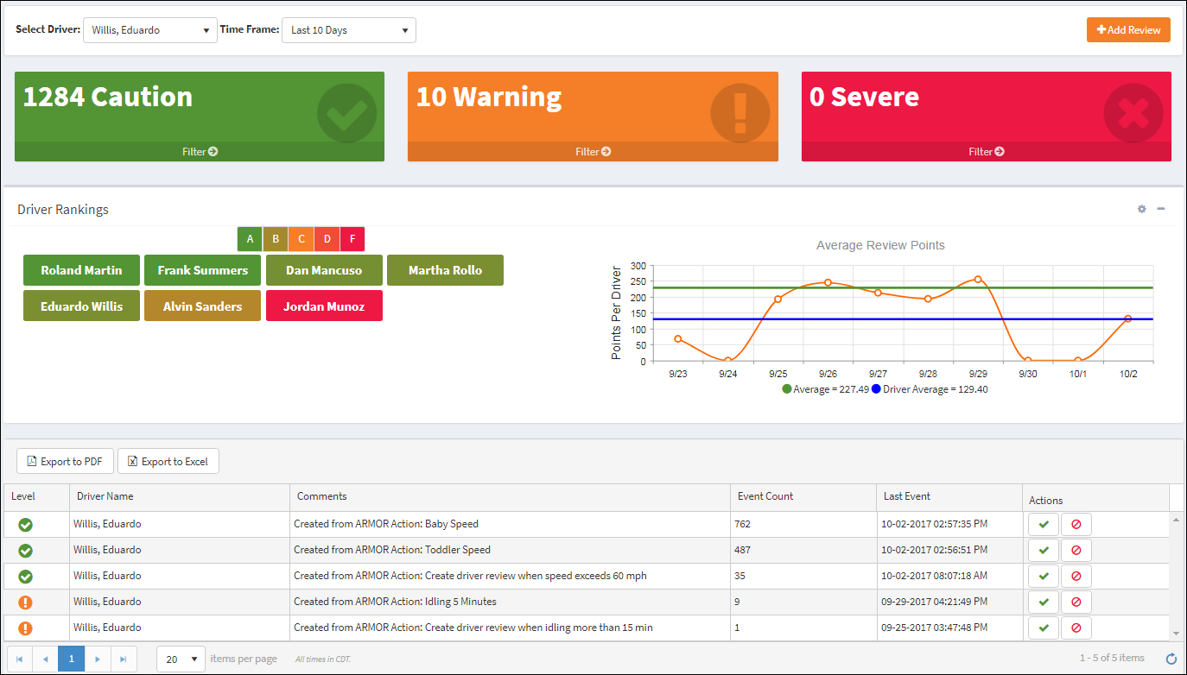Open the Time Frame dropdown
This screenshot has height=675, width=1187.
(x=349, y=30)
